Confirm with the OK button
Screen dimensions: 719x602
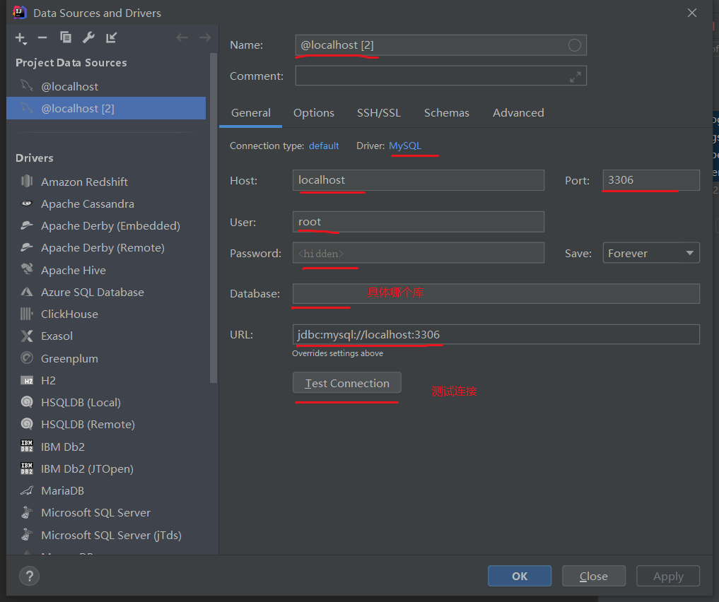click(x=520, y=576)
